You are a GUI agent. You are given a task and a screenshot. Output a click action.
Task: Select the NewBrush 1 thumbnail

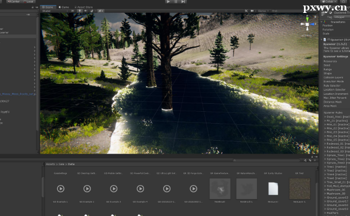[x=246, y=189]
